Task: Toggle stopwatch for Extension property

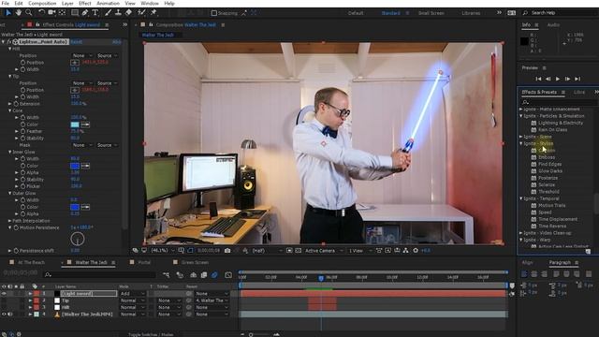Action: (16, 104)
